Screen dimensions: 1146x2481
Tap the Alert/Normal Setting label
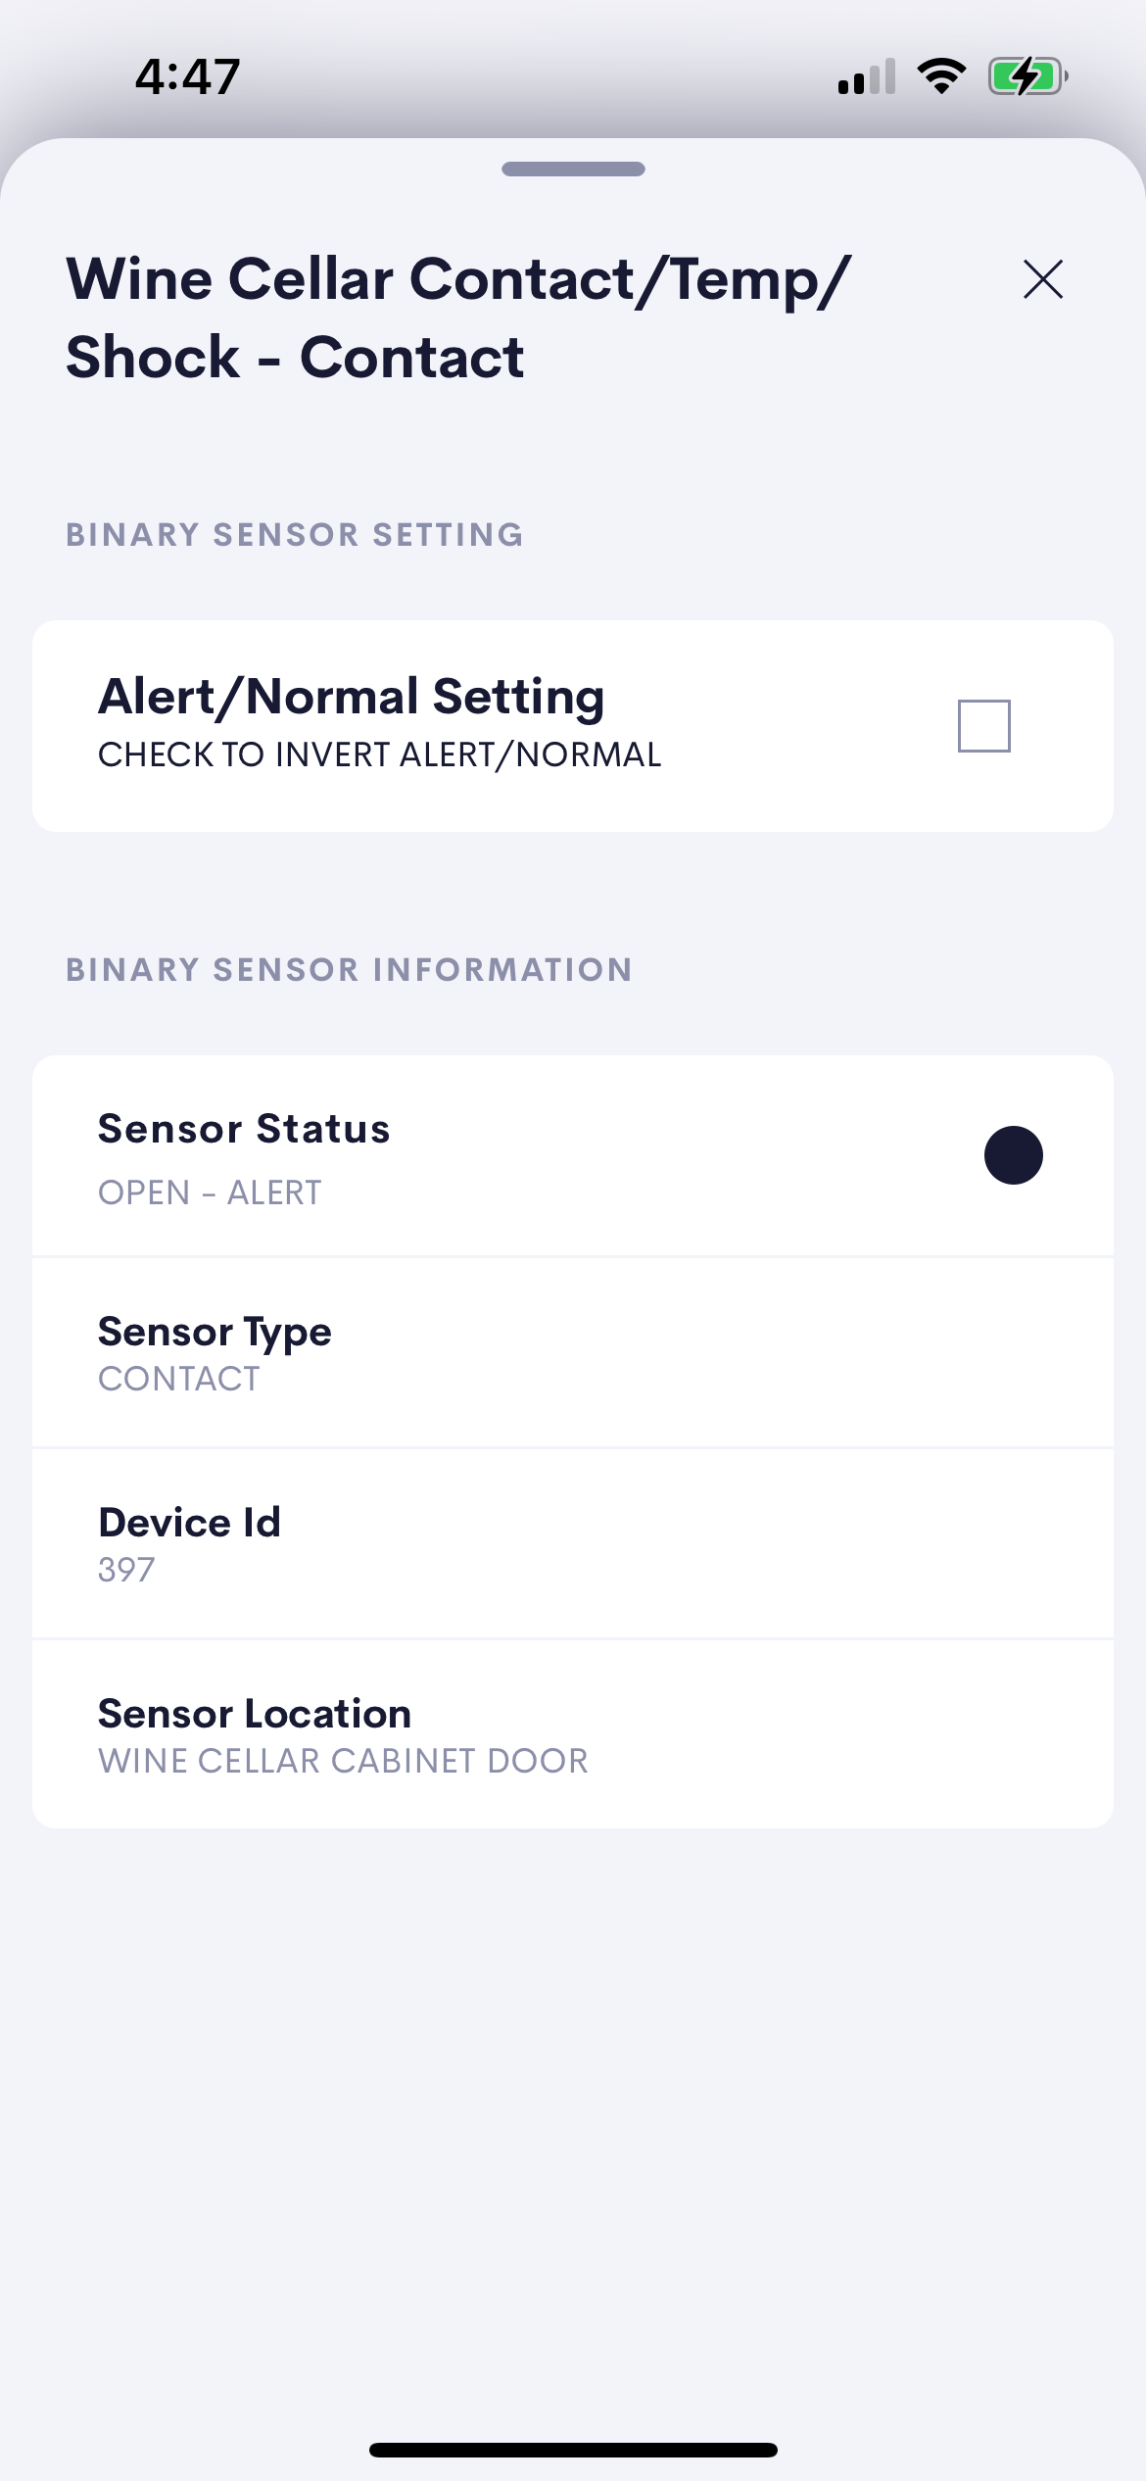pyautogui.click(x=351, y=697)
